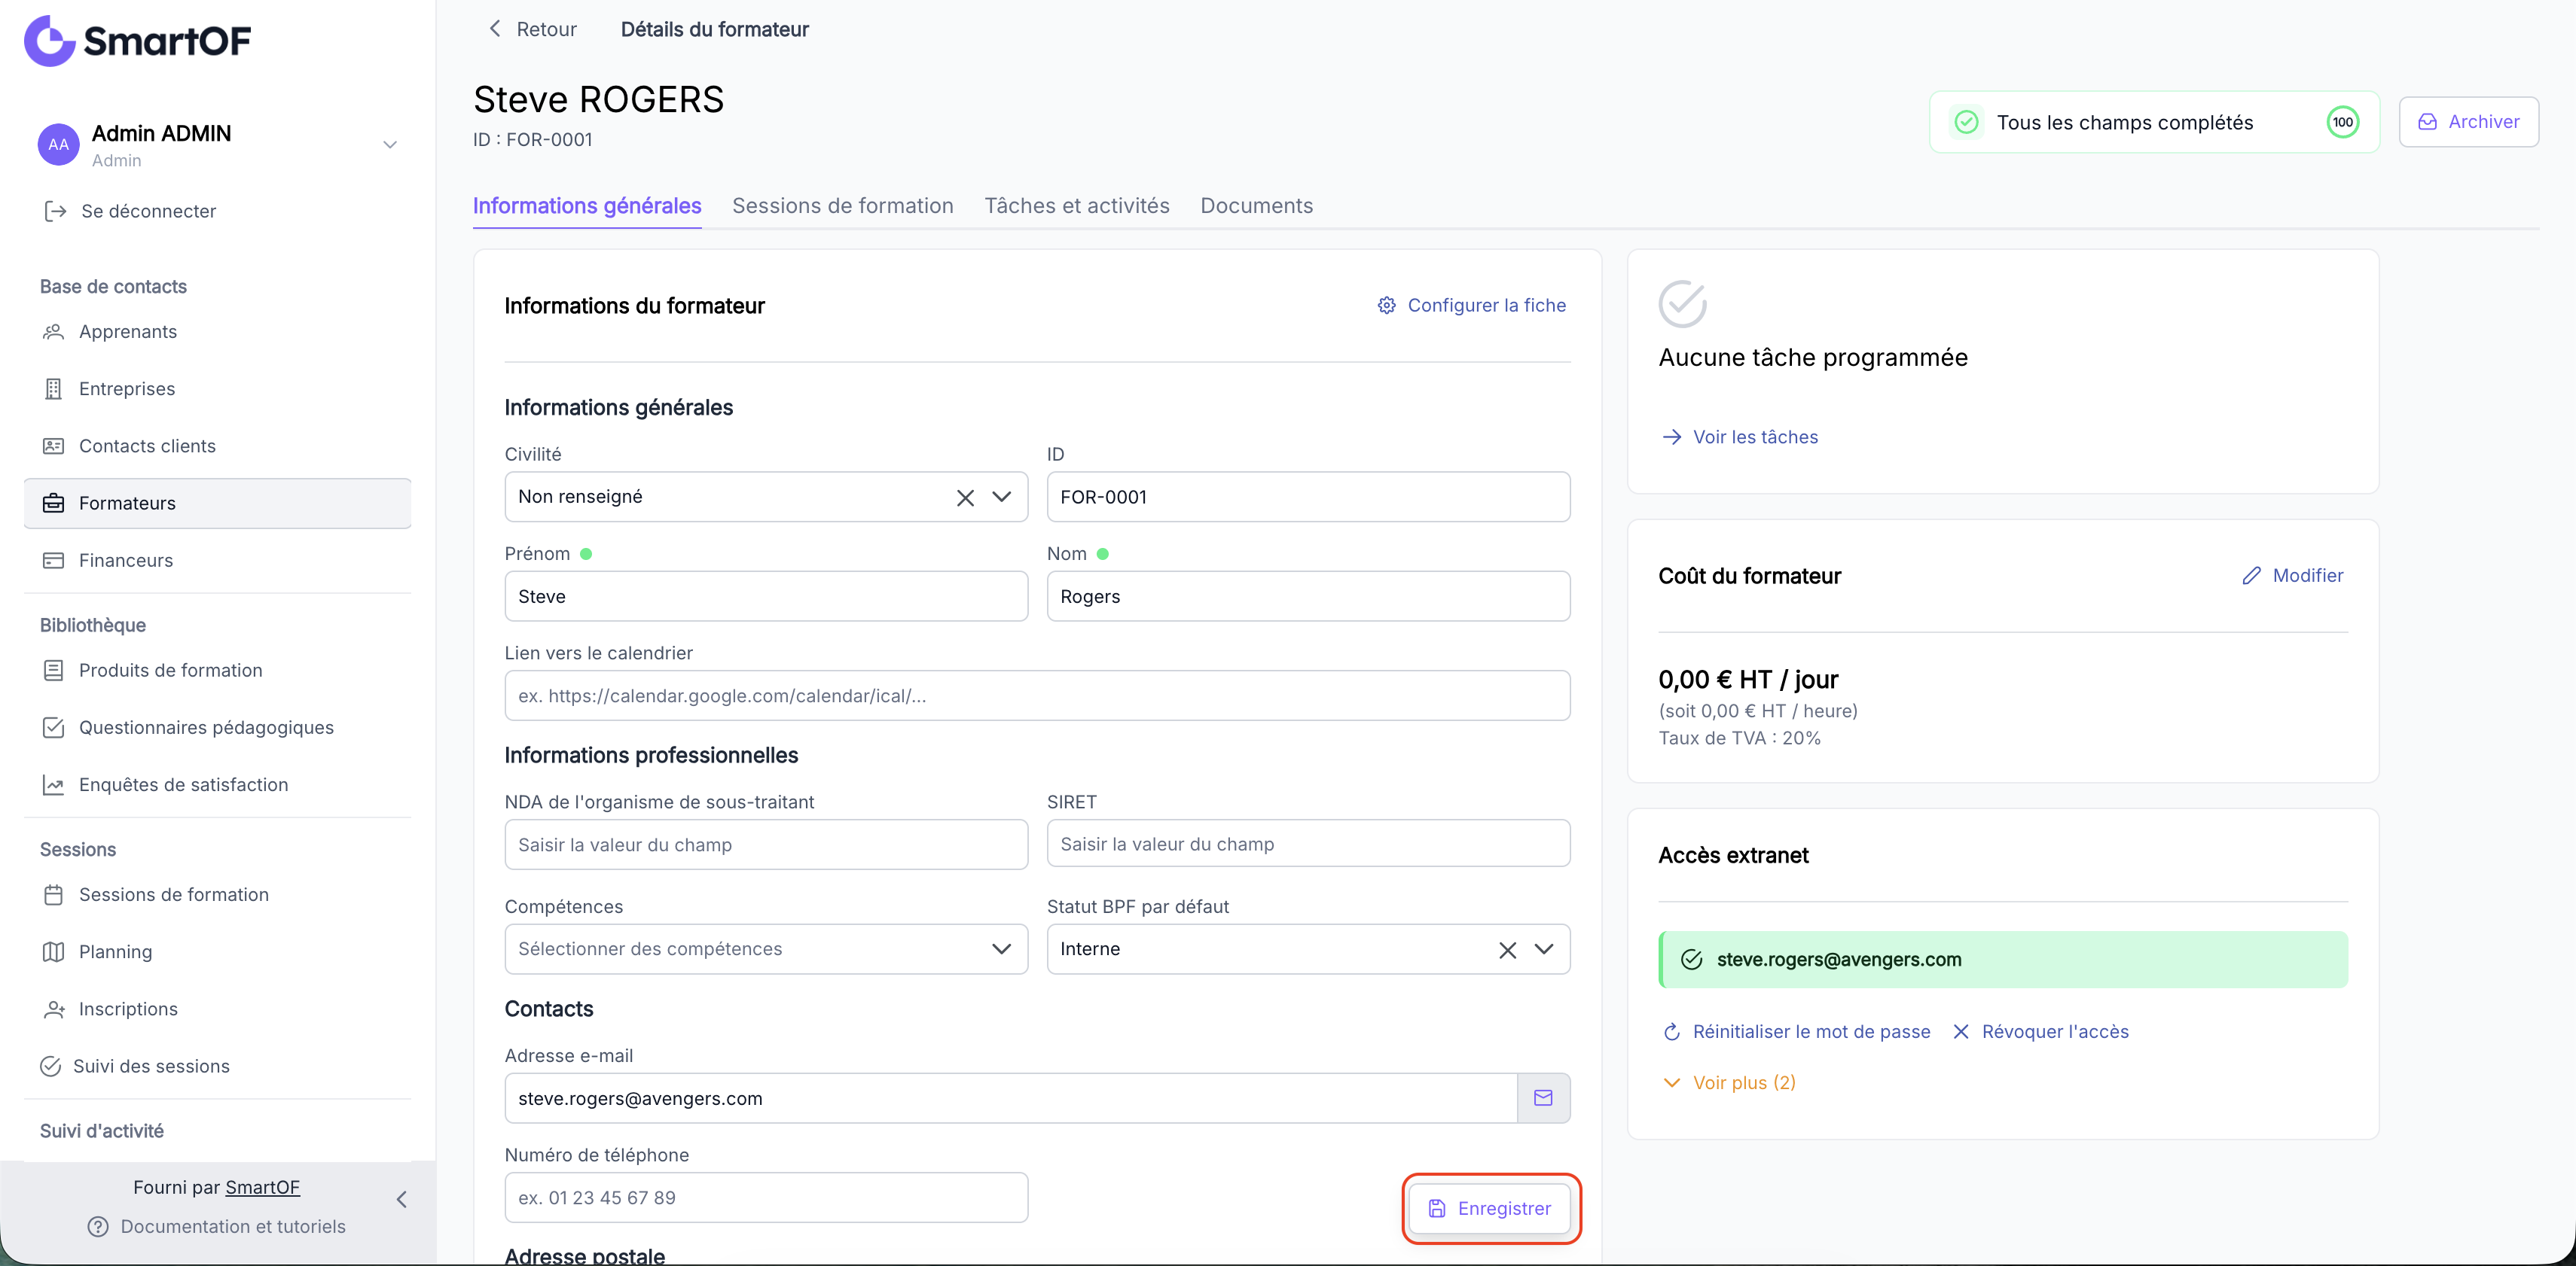Image resolution: width=2576 pixels, height=1266 pixels.
Task: Switch to Informations générales tab
Action: click(587, 205)
